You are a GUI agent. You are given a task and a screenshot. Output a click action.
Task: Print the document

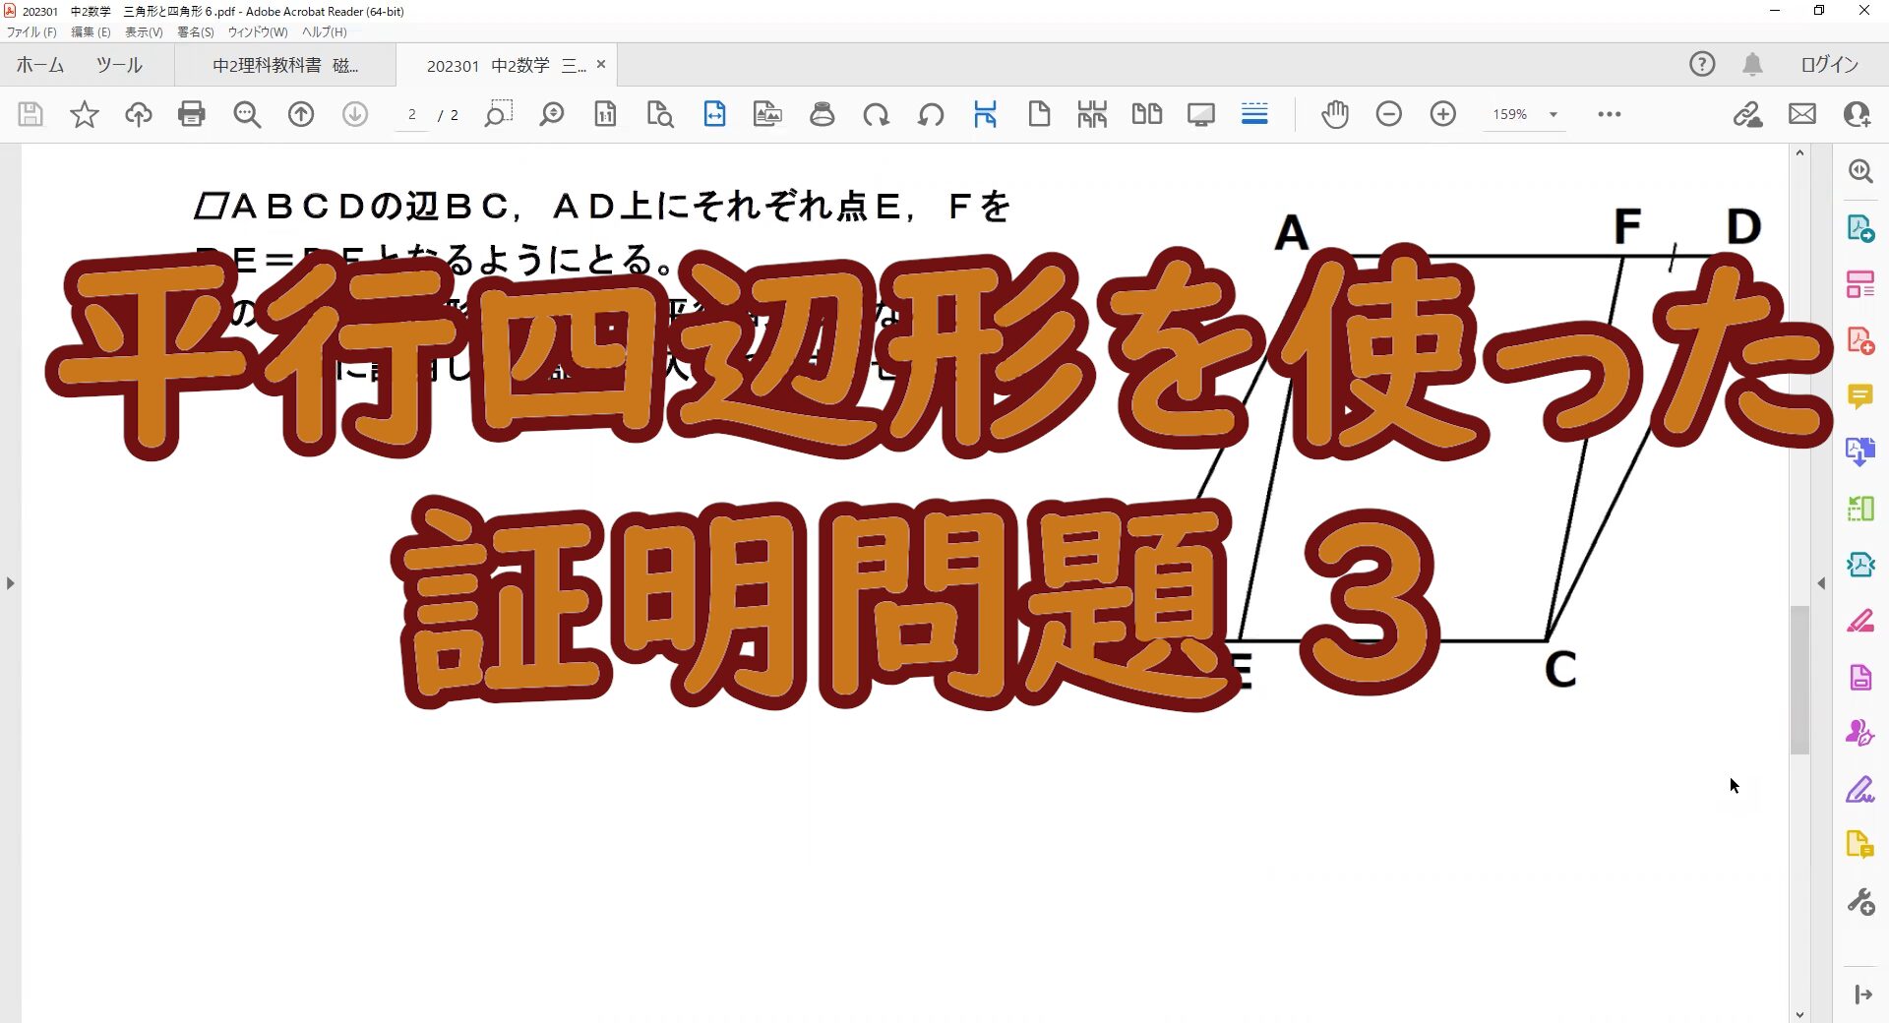tap(192, 114)
